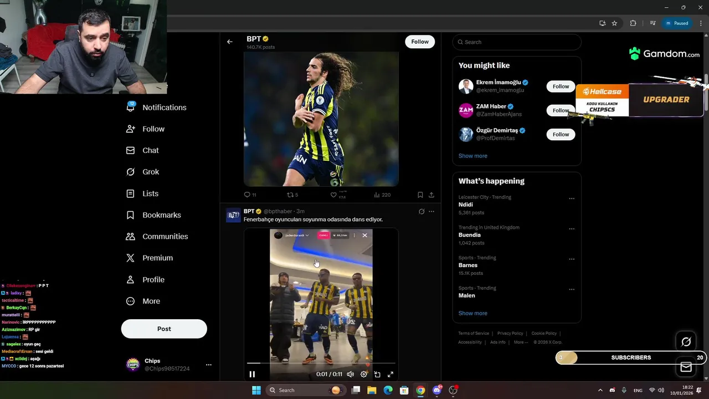Switch the video to fullscreen
Image resolution: width=709 pixels, height=399 pixels.
point(391,375)
